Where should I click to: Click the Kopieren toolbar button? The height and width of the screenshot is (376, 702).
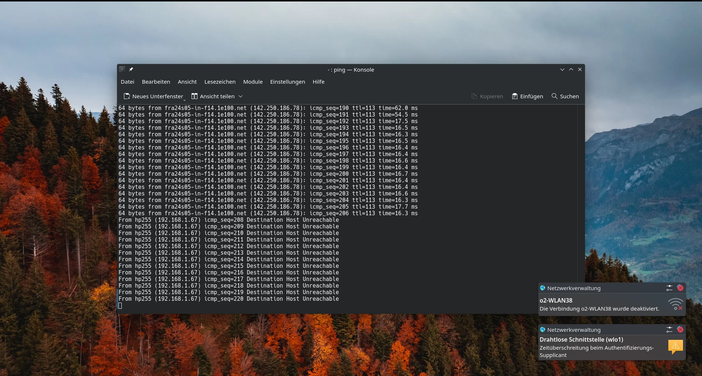coord(487,96)
